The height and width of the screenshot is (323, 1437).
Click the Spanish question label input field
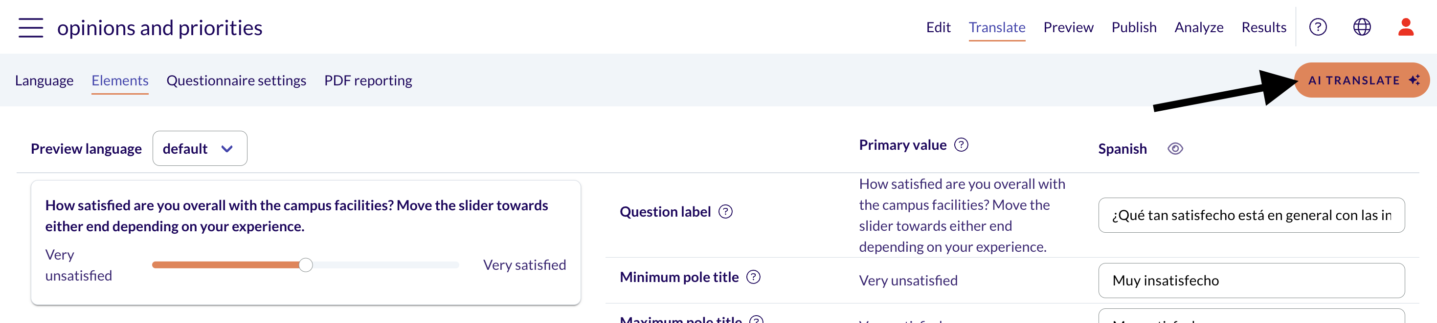(x=1251, y=215)
